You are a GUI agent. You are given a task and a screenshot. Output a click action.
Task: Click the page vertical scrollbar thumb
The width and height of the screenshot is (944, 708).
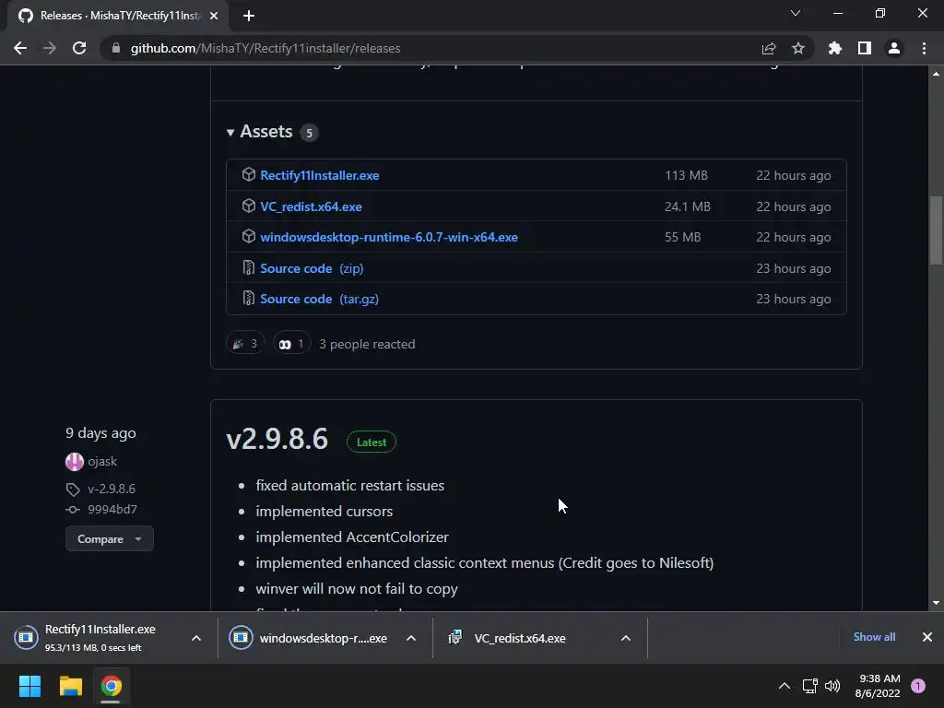936,230
